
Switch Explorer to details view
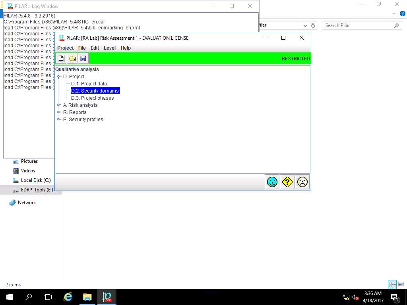392,284
